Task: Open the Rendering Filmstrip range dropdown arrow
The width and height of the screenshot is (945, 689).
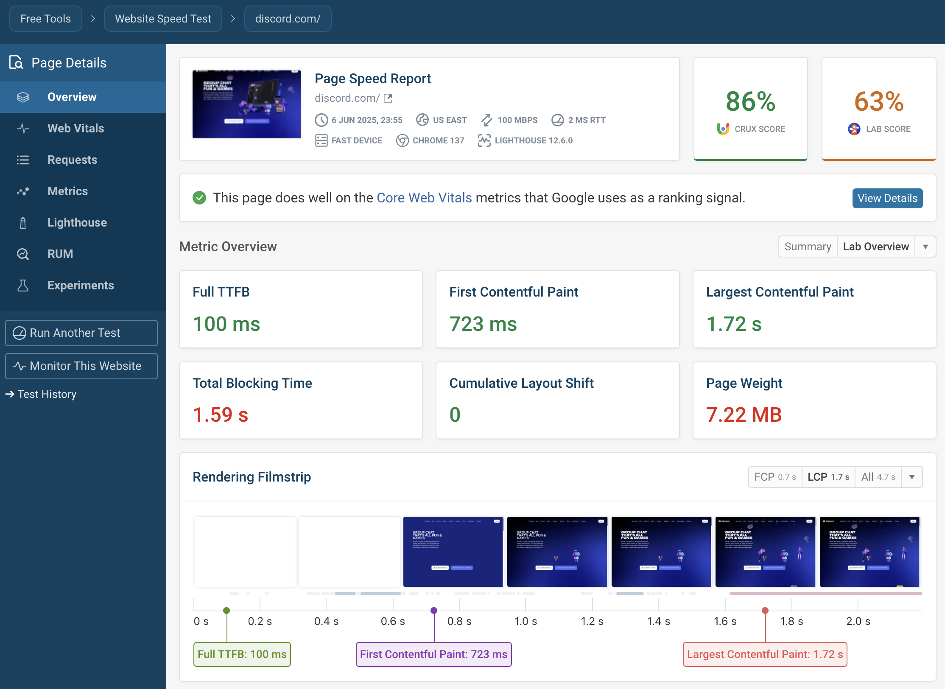Action: pyautogui.click(x=912, y=477)
